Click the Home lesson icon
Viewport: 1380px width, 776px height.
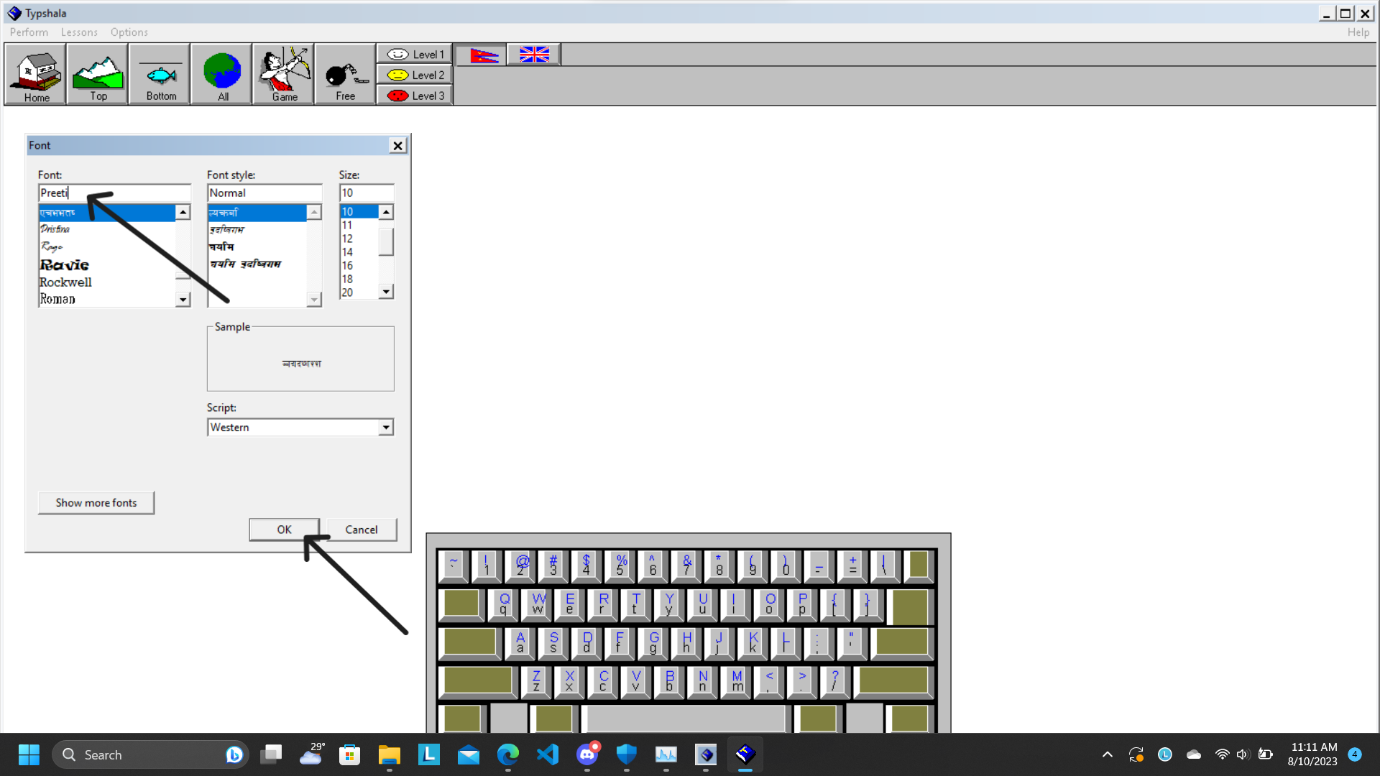(34, 73)
